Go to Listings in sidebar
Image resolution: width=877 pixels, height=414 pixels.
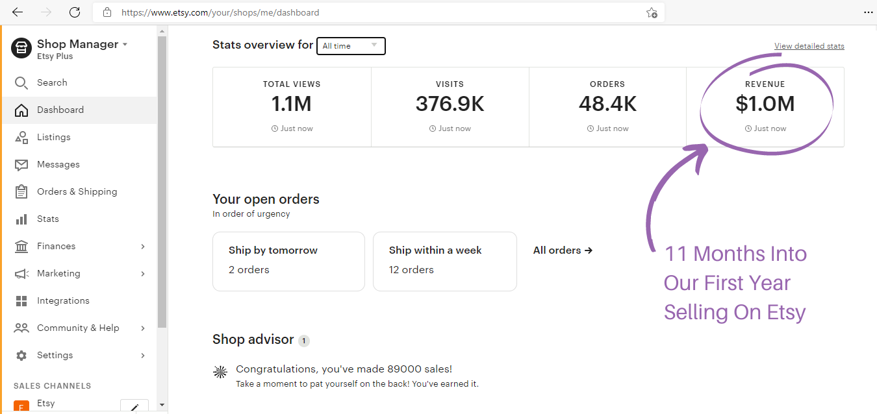(x=80, y=138)
